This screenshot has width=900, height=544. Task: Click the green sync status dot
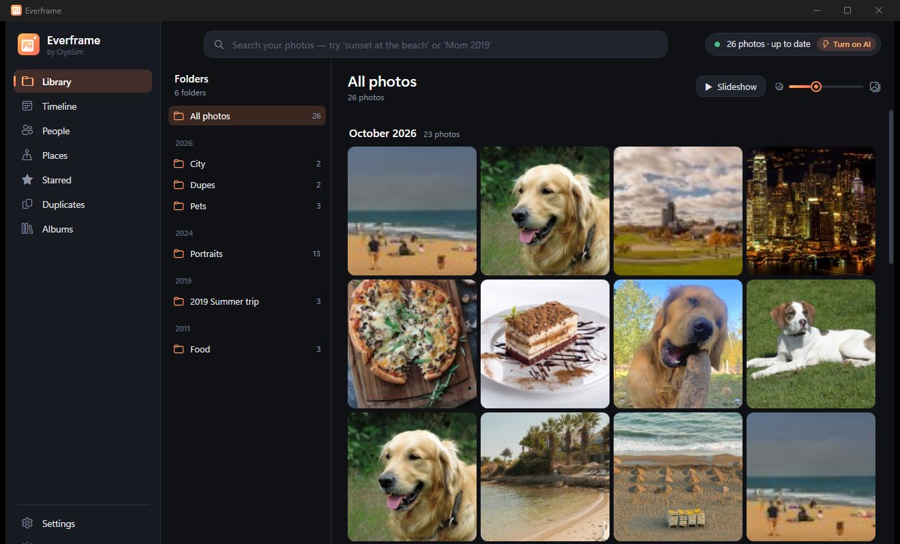pyautogui.click(x=717, y=44)
